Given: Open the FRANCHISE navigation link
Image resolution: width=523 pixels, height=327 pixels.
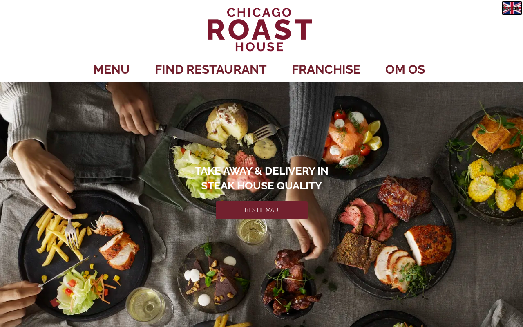Looking at the screenshot, I should coord(326,69).
